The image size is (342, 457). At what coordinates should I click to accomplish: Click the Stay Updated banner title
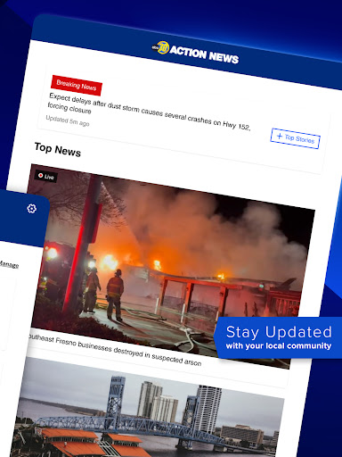[x=279, y=332]
